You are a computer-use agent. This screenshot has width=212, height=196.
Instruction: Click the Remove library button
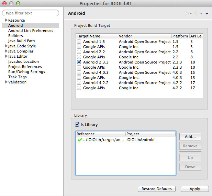[x=190, y=146]
